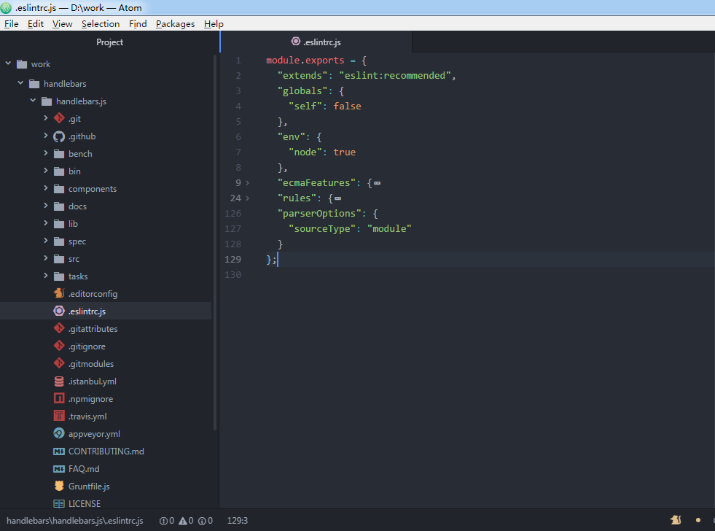Click the orange status dot in status bar
Image resolution: width=715 pixels, height=531 pixels.
(x=698, y=520)
